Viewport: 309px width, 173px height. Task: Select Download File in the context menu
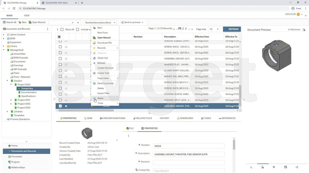click(x=104, y=43)
